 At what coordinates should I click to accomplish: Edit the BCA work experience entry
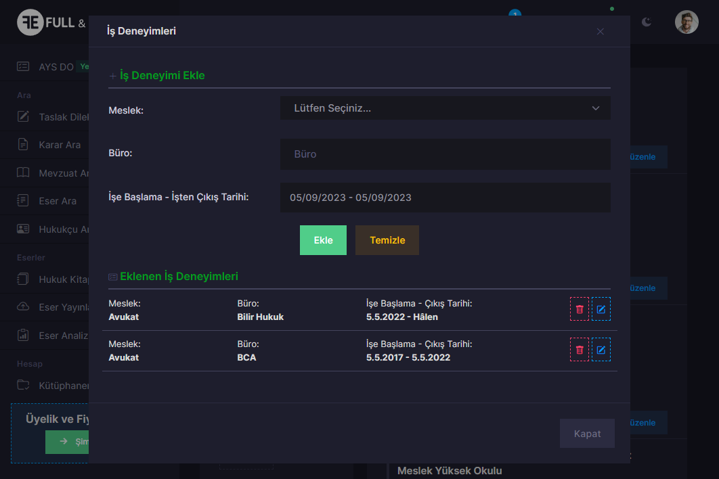pyautogui.click(x=601, y=350)
